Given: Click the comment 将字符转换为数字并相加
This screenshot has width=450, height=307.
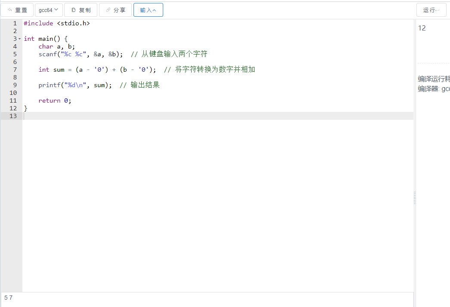Looking at the screenshot, I should coord(210,70).
